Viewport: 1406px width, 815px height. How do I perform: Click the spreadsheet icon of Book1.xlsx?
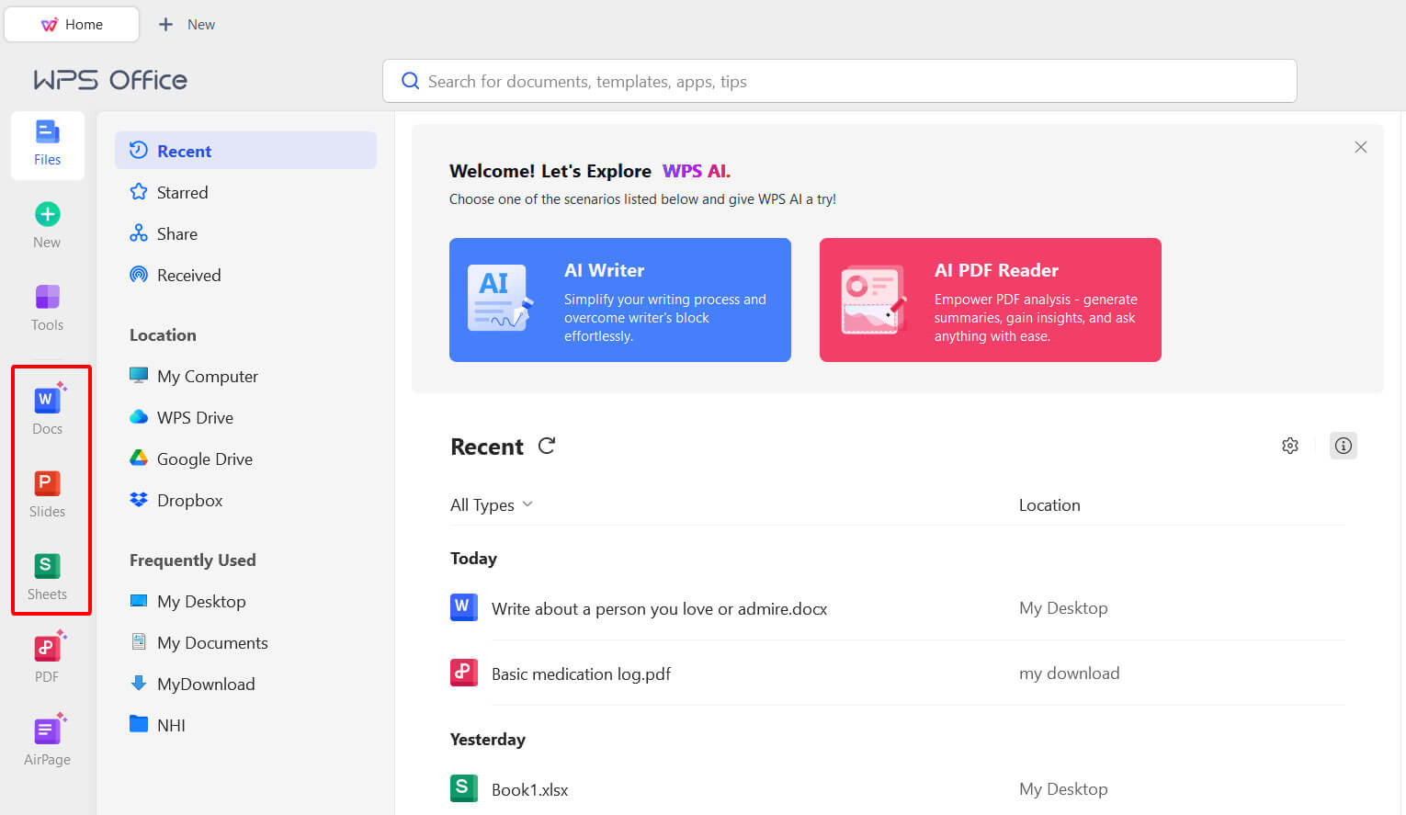pos(463,788)
